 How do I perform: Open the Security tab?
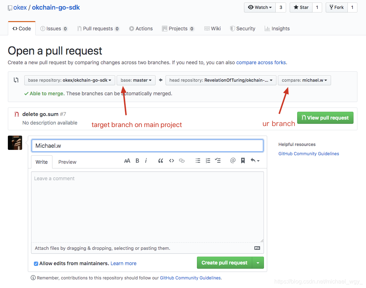(x=243, y=29)
